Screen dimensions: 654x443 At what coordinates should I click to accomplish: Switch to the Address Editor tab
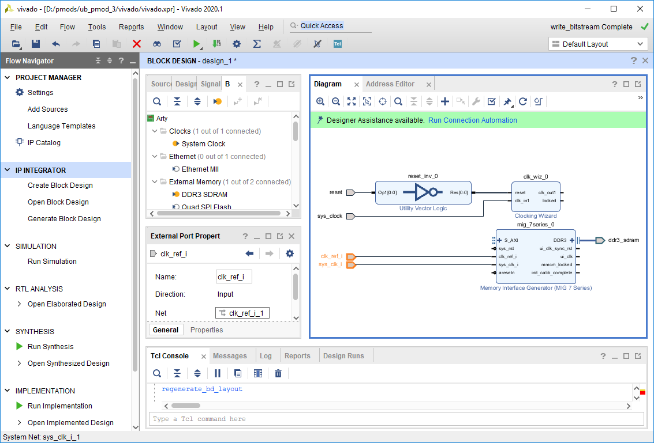[x=390, y=84]
